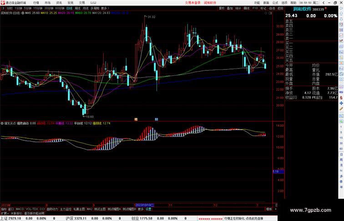Expand the 更多 periods dropdown

pyautogui.click(x=105, y=8)
